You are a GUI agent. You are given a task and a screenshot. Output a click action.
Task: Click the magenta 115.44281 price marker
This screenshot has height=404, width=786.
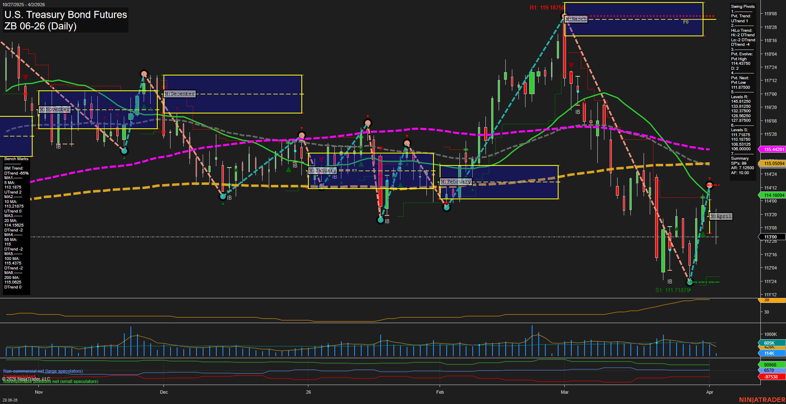[x=773, y=149]
